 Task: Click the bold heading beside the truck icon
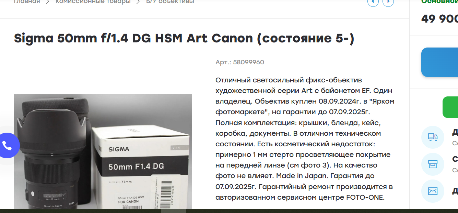point(455,132)
